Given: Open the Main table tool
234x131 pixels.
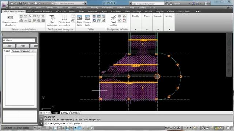Looking at the screenshot, I should pyautogui.click(x=79, y=21).
